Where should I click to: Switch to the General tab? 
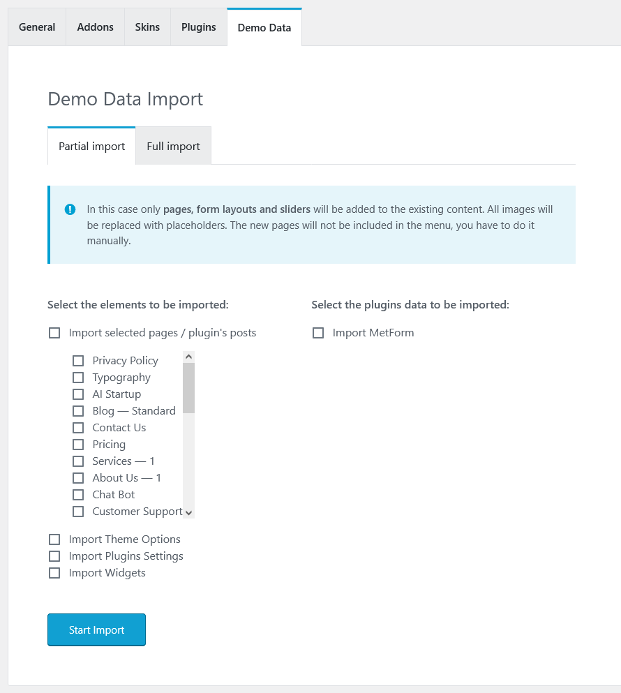[37, 27]
